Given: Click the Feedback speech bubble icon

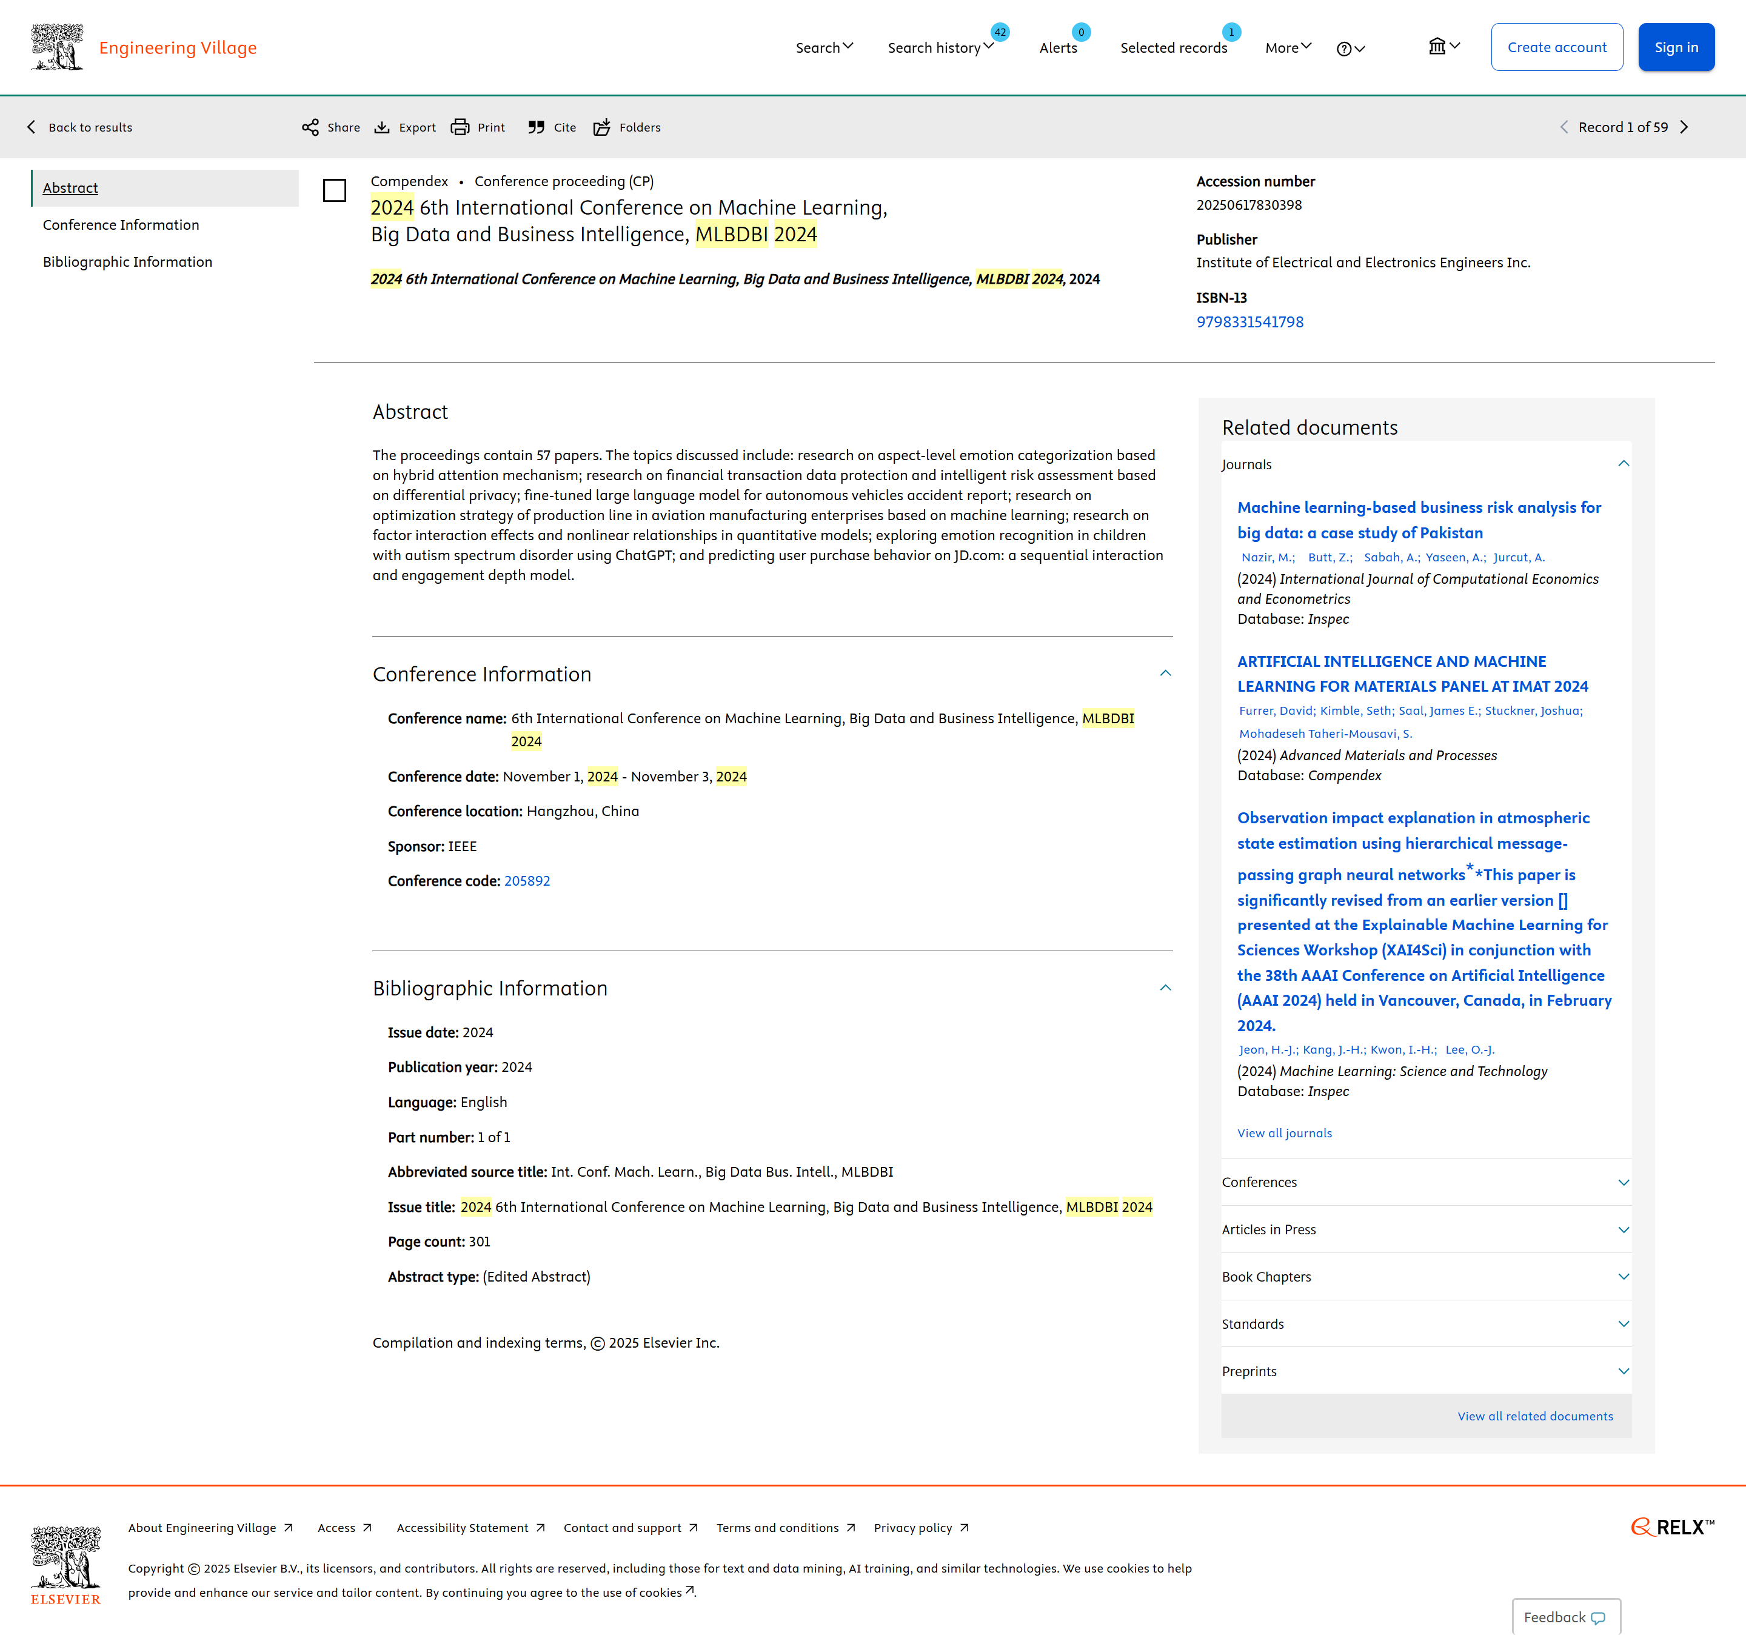Looking at the screenshot, I should pos(1599,1617).
